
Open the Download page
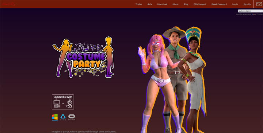coord(162,4)
